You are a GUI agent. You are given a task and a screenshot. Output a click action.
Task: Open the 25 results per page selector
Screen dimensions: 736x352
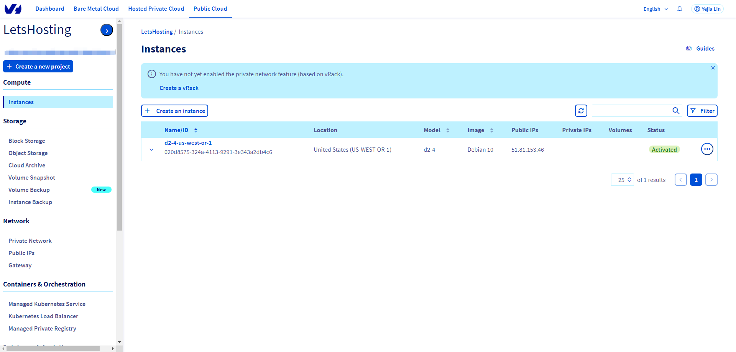623,180
